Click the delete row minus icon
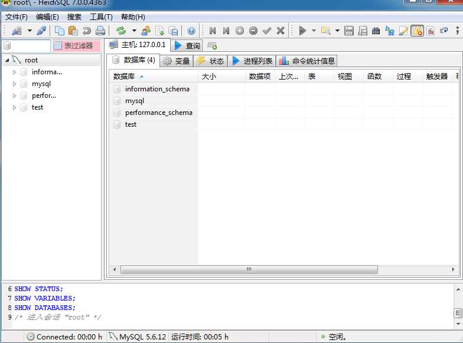This screenshot has height=343, width=463. pos(253,31)
